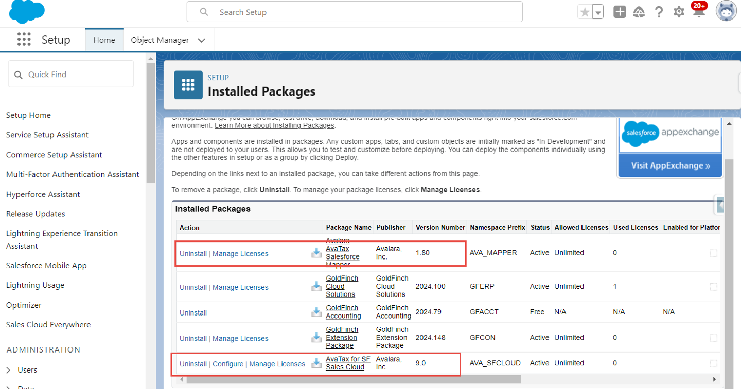The width and height of the screenshot is (741, 389).
Task: Click the Installed Packages header icon
Action: tap(188, 85)
